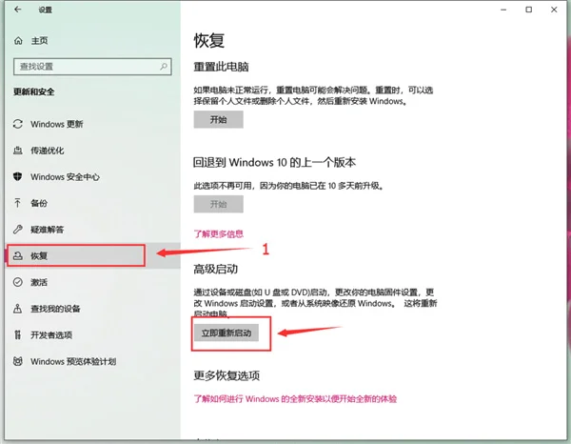
Task: Click the 更多恢复选项 heading
Action: click(226, 375)
